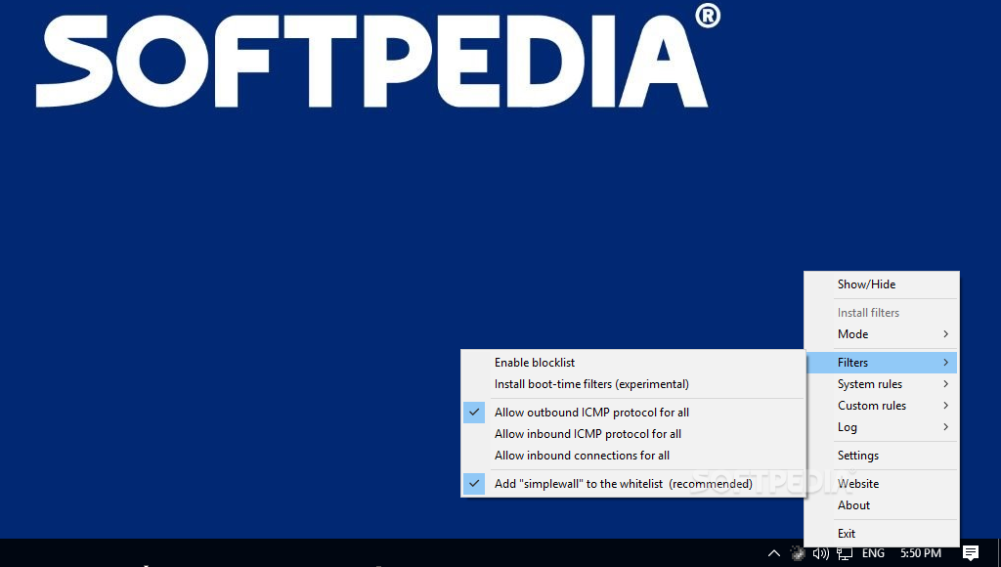Expand the Log submenu arrow
The width and height of the screenshot is (1001, 567).
945,427
